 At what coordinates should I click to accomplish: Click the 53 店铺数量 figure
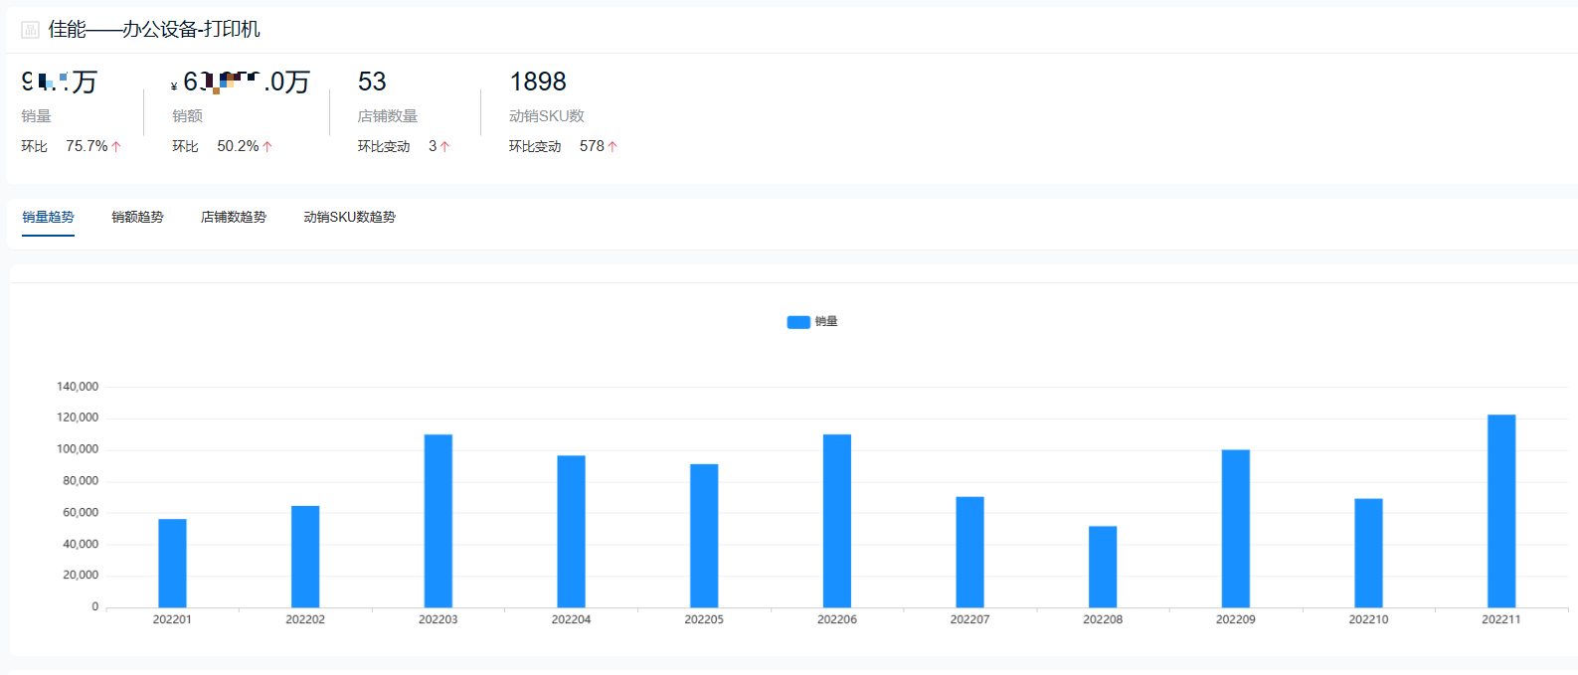(x=372, y=82)
